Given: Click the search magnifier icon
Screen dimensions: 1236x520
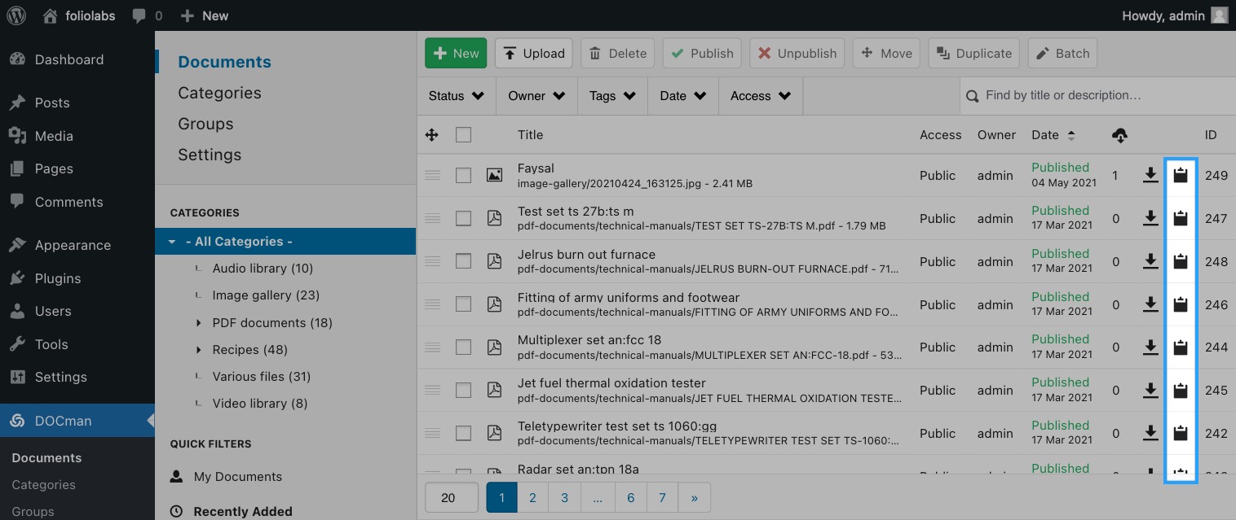Looking at the screenshot, I should pyautogui.click(x=972, y=96).
